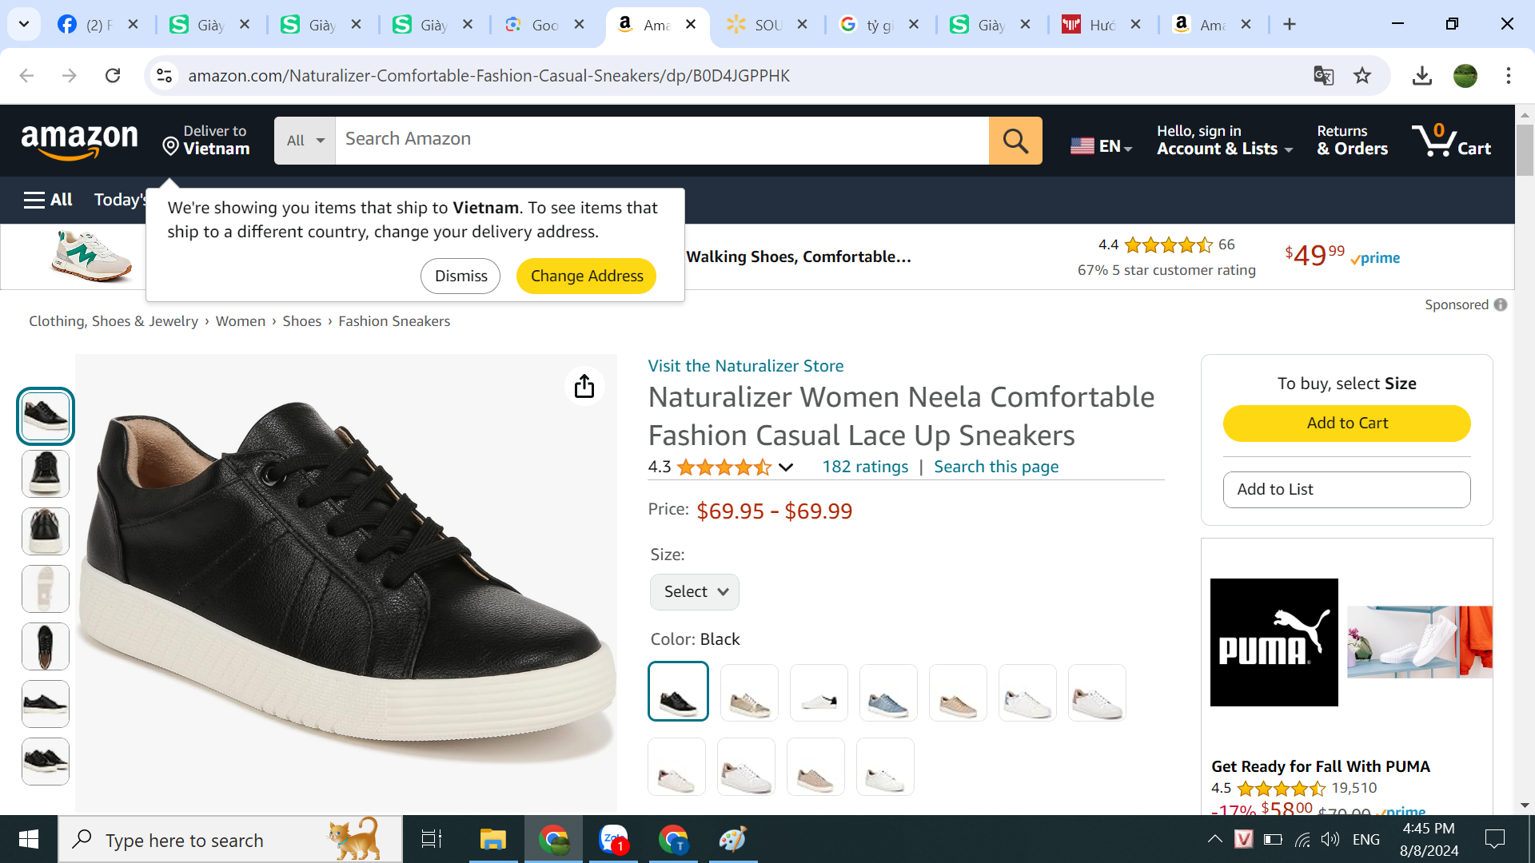Click inside the Search Amazon field
The height and width of the screenshot is (863, 1535).
point(661,140)
